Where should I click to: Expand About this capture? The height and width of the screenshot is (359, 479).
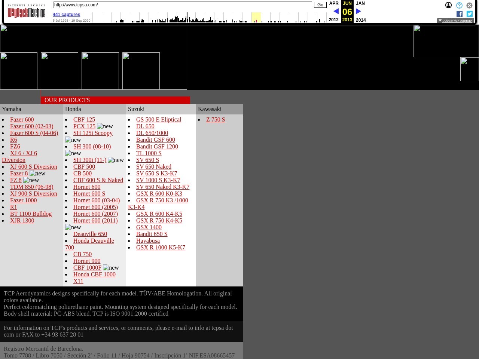(x=455, y=21)
